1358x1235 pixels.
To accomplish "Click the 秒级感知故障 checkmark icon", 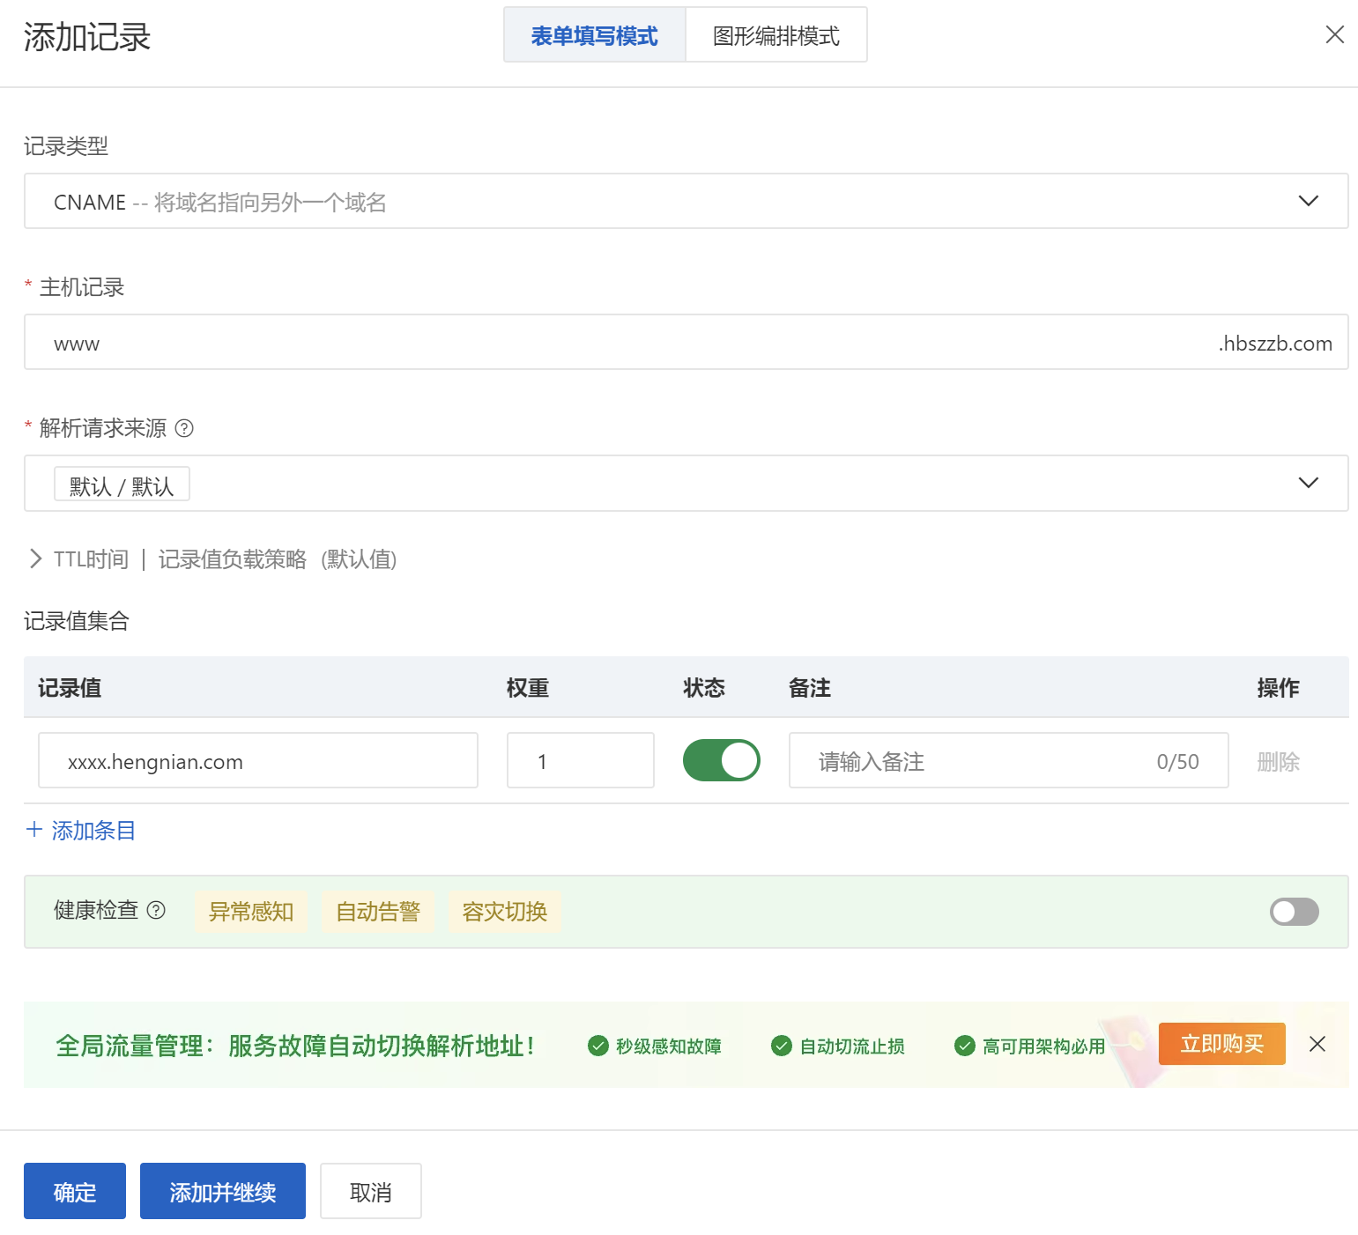I will point(597,1046).
